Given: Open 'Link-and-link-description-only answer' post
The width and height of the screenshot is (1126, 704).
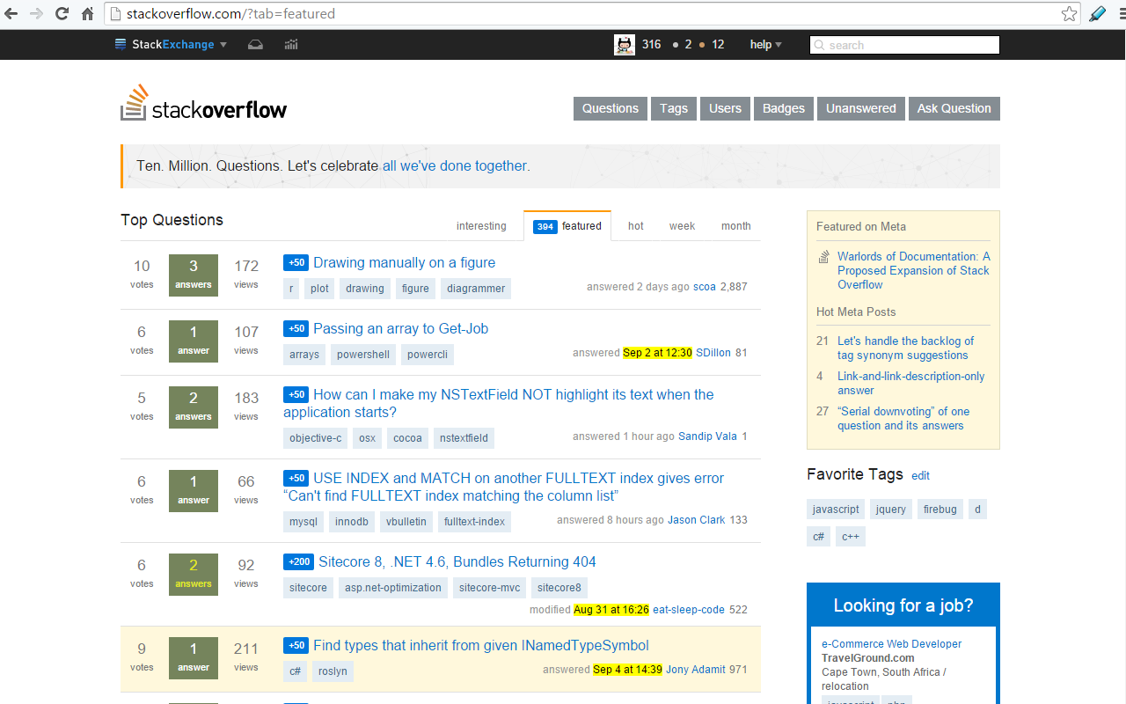Looking at the screenshot, I should pos(910,383).
